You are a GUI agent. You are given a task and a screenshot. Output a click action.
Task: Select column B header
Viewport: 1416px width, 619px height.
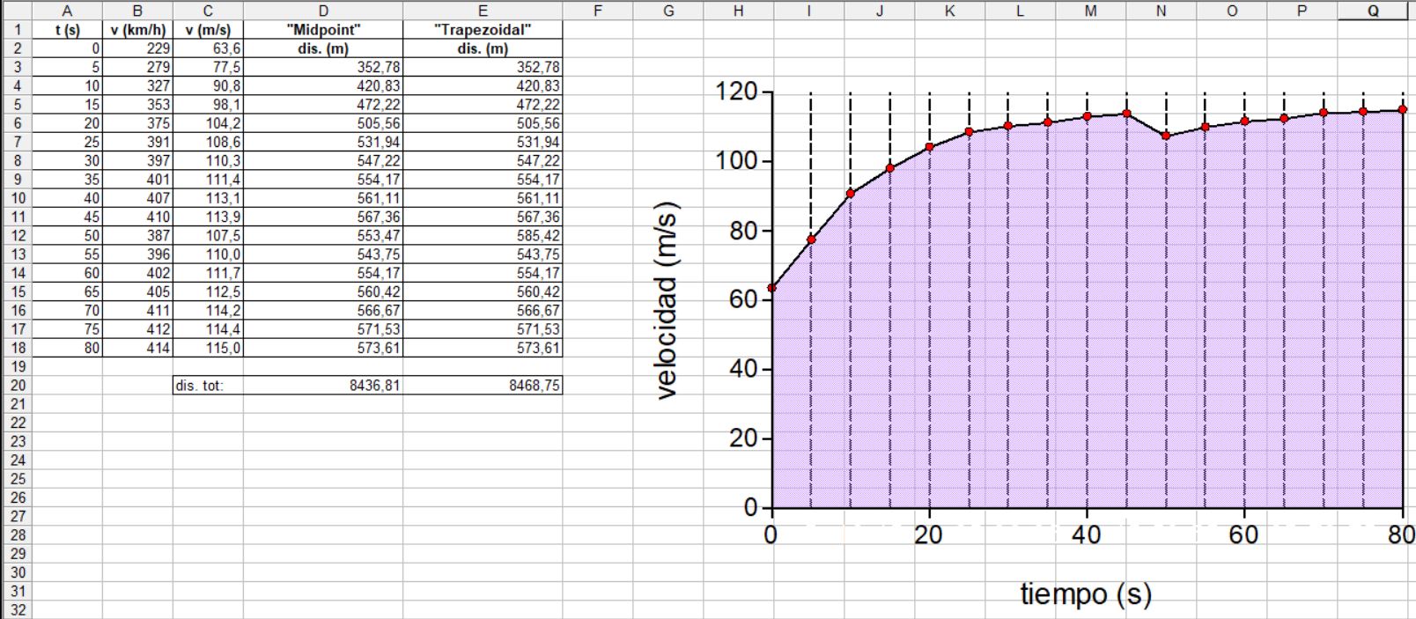pyautogui.click(x=137, y=11)
